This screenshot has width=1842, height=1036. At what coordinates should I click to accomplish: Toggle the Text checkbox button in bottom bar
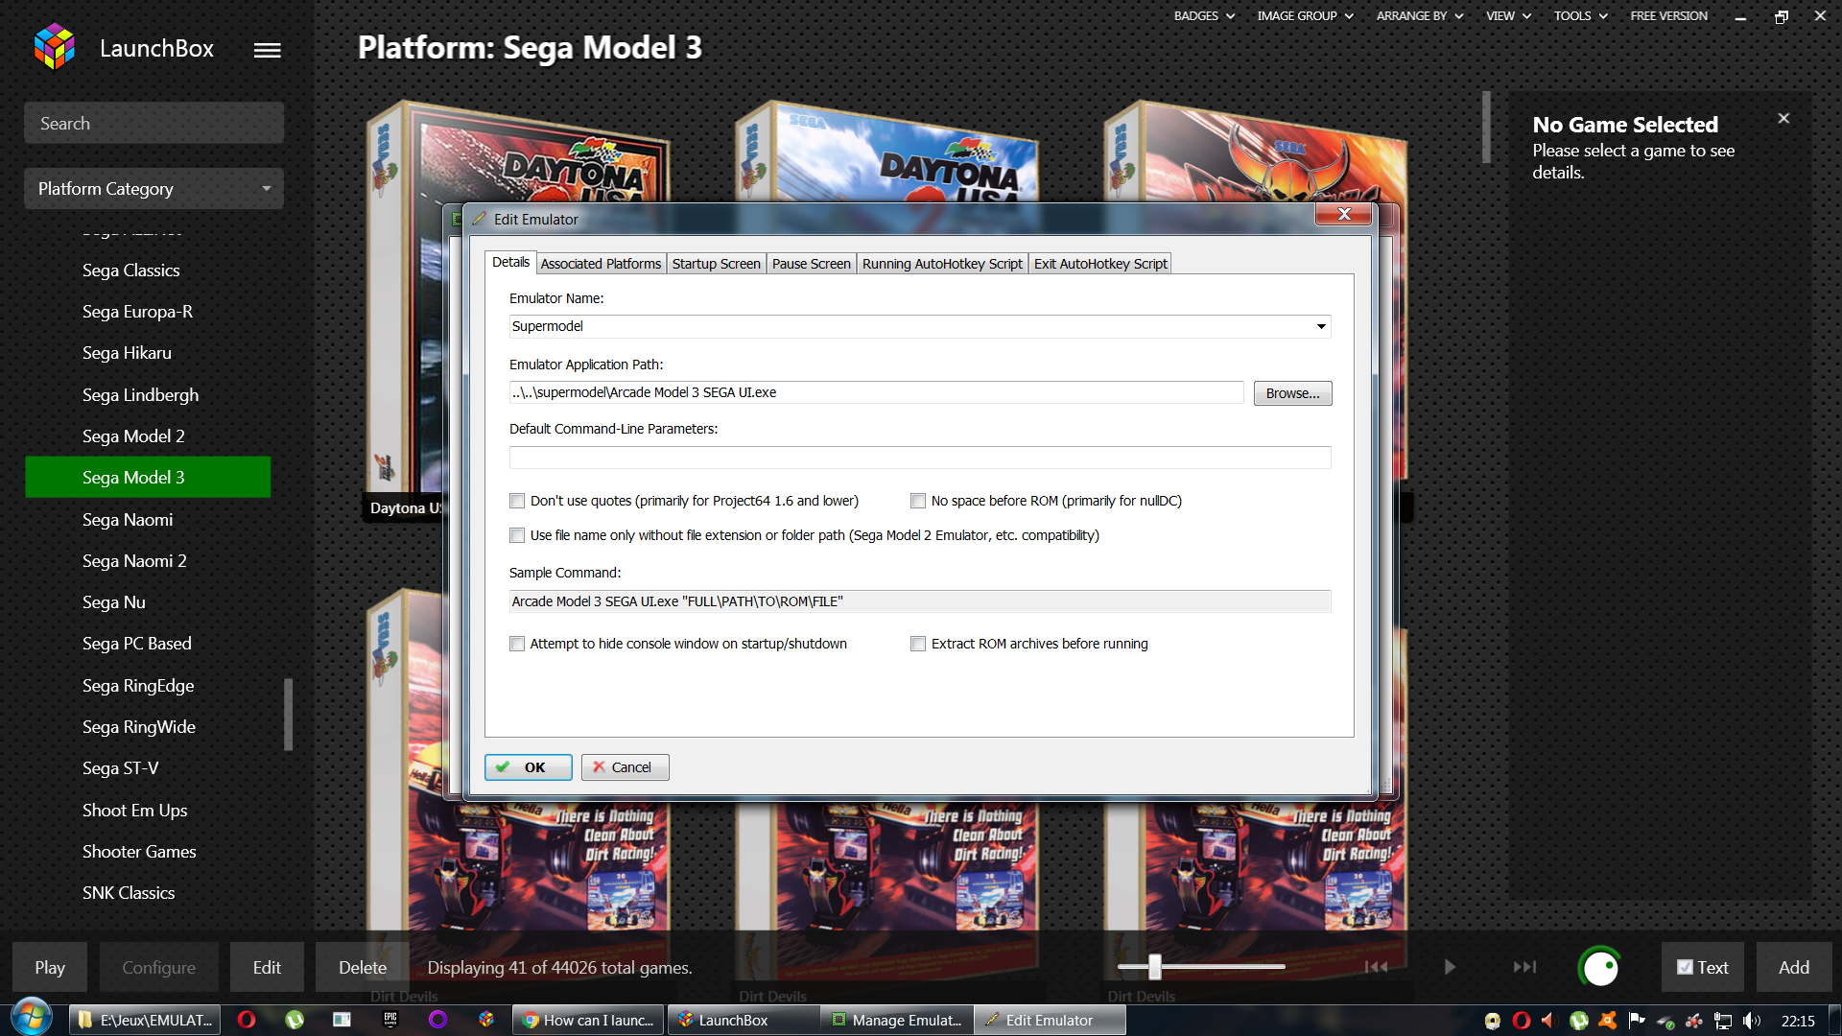point(1702,967)
